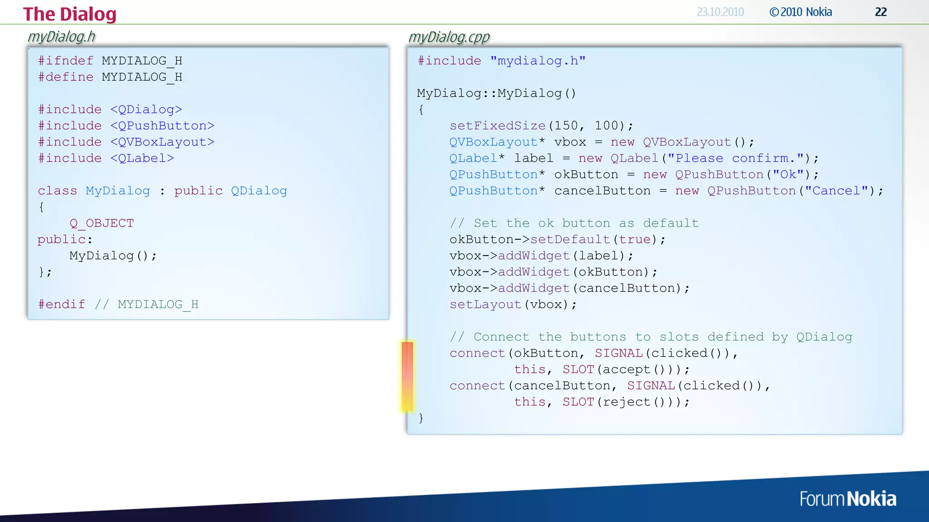Click the 'Set the ok button as default' comment
Image resolution: width=929 pixels, height=522 pixels.
574,223
